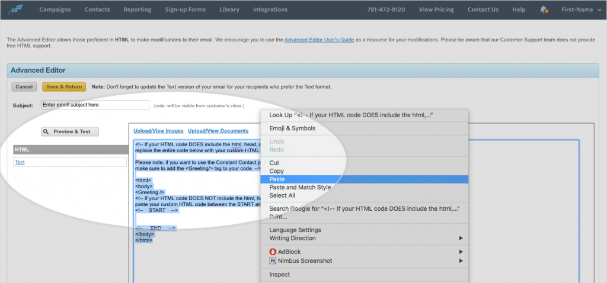Image resolution: width=607 pixels, height=283 pixels.
Task: Go to Reporting
Action: click(x=138, y=9)
